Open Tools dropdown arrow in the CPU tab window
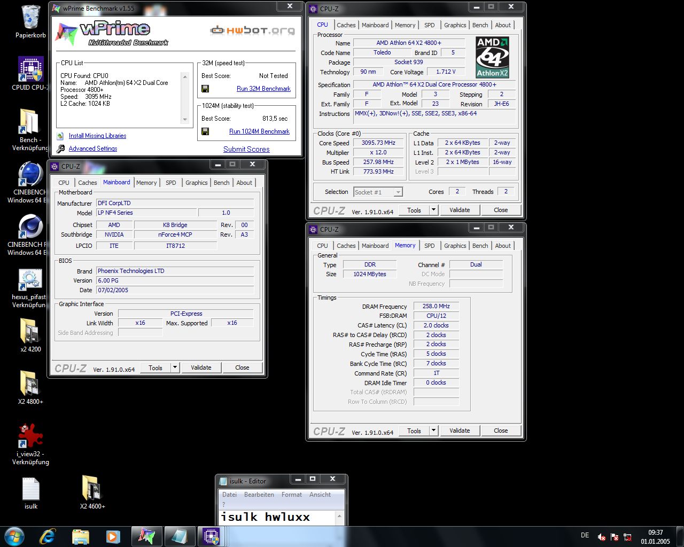Viewport: 684px width, 547px height. pyautogui.click(x=433, y=210)
